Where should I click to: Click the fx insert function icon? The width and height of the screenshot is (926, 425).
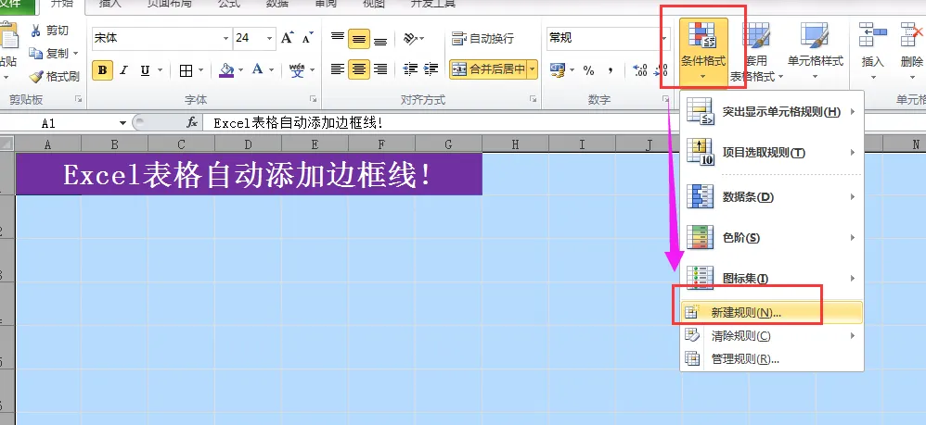tap(192, 122)
